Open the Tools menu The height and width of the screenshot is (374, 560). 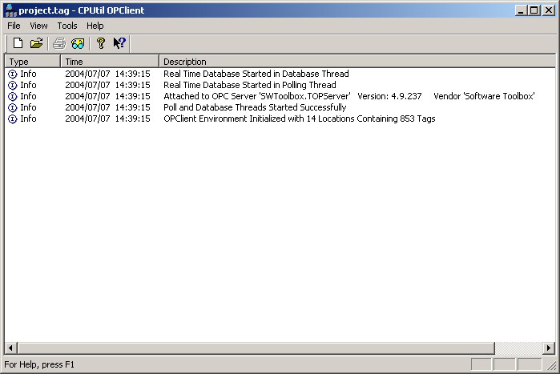67,26
